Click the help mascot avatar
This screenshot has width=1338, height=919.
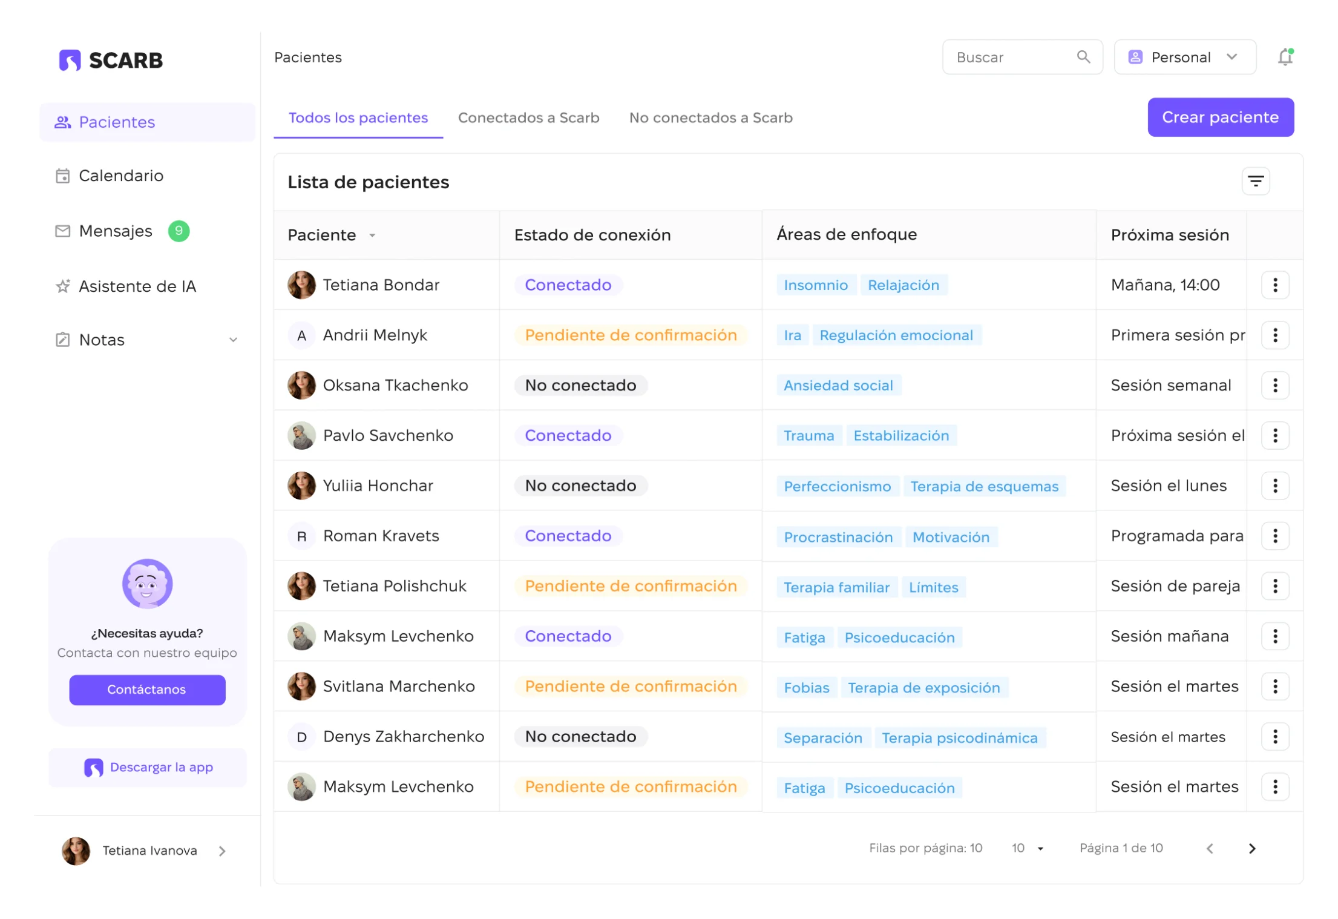pyautogui.click(x=147, y=583)
